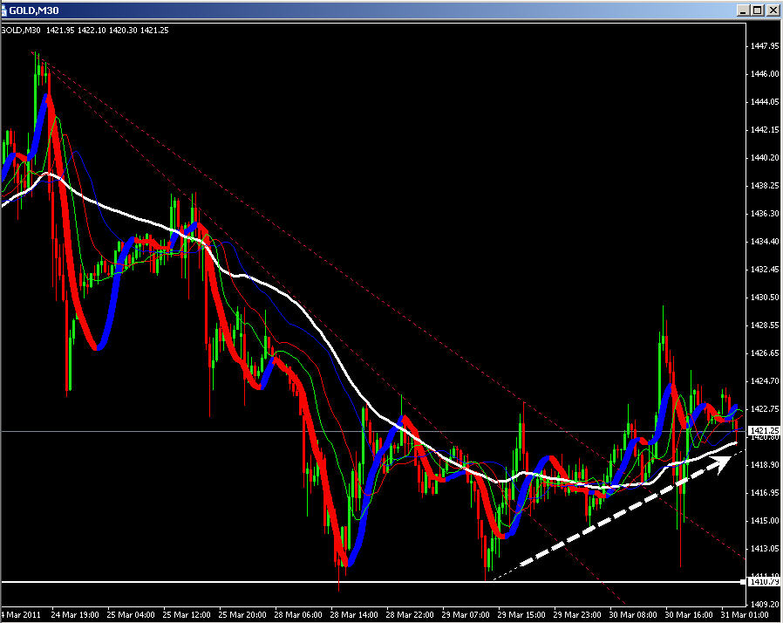Click the 1444.05 price scale label
The width and height of the screenshot is (783, 623).
point(765,102)
